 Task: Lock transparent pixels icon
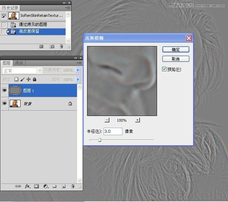tap(16, 79)
